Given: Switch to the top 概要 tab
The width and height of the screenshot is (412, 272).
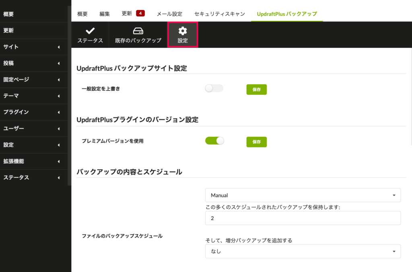Looking at the screenshot, I should coord(82,14).
